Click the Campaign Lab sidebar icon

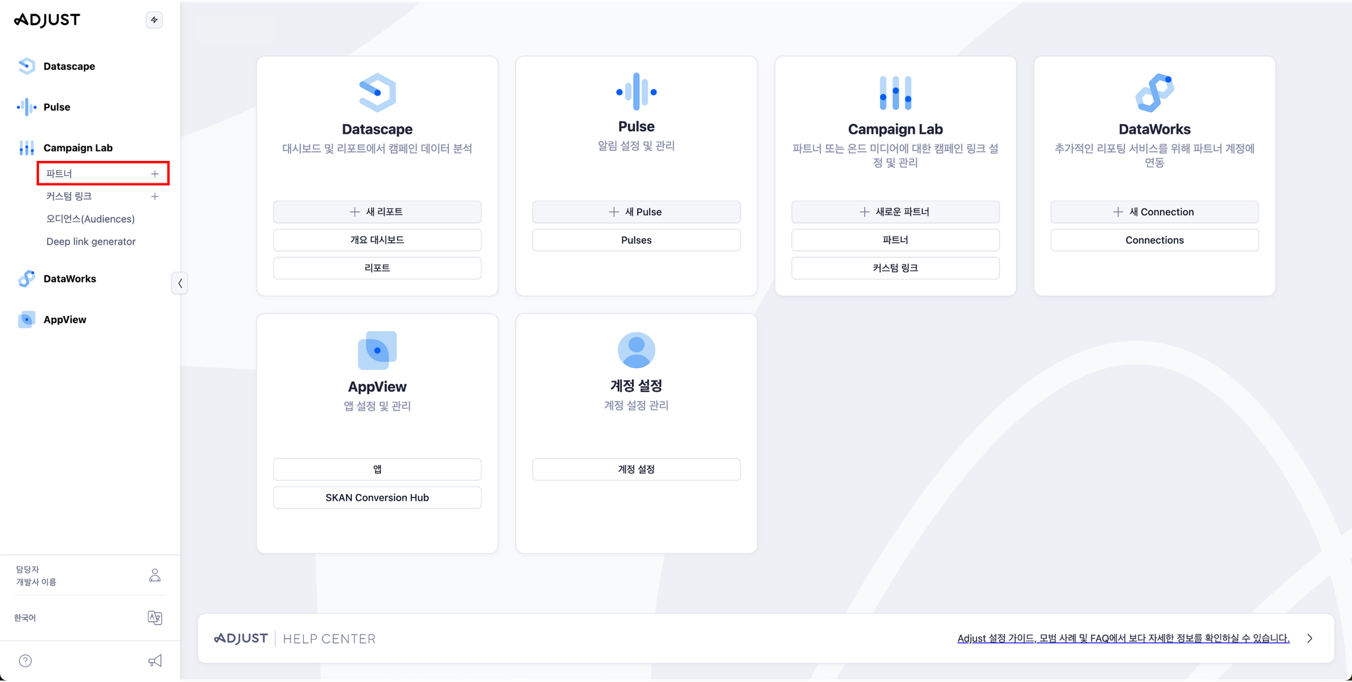click(x=26, y=148)
